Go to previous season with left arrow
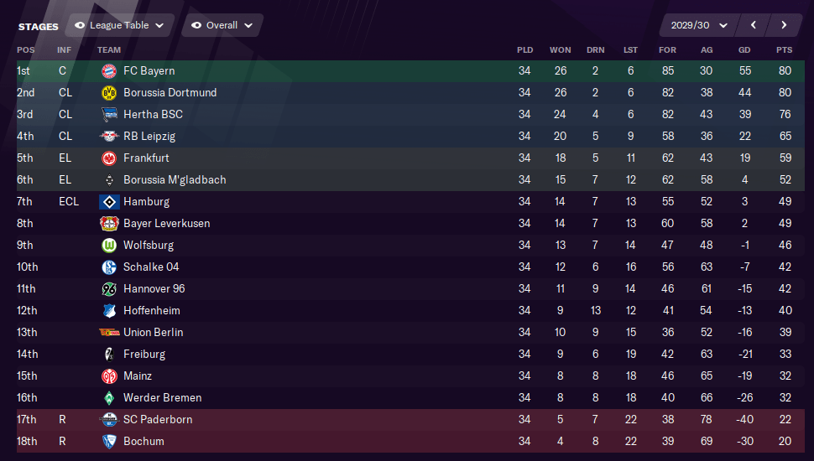Screen dimensions: 814x461 754,25
